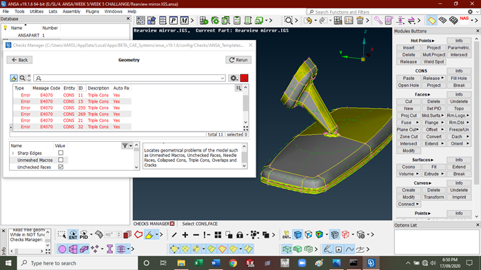The width and height of the screenshot is (481, 270).
Task: Click the red polygon selection icon
Action: click(139, 235)
